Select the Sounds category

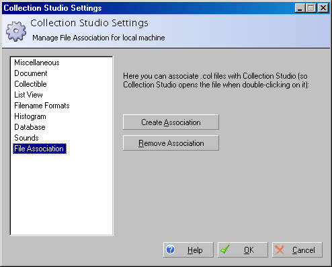pyautogui.click(x=26, y=138)
